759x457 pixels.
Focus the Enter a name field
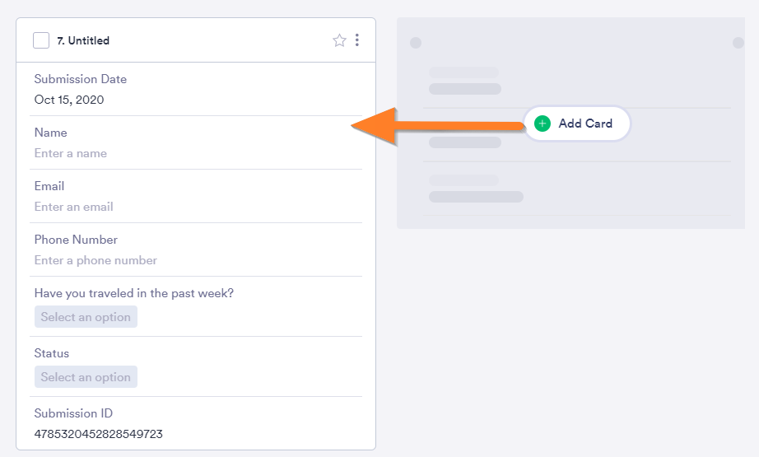71,153
